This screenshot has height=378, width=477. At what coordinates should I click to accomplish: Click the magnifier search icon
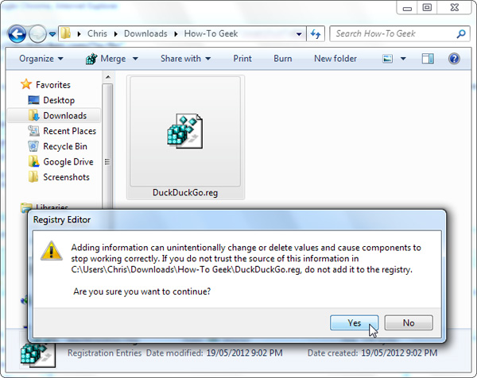click(x=461, y=33)
